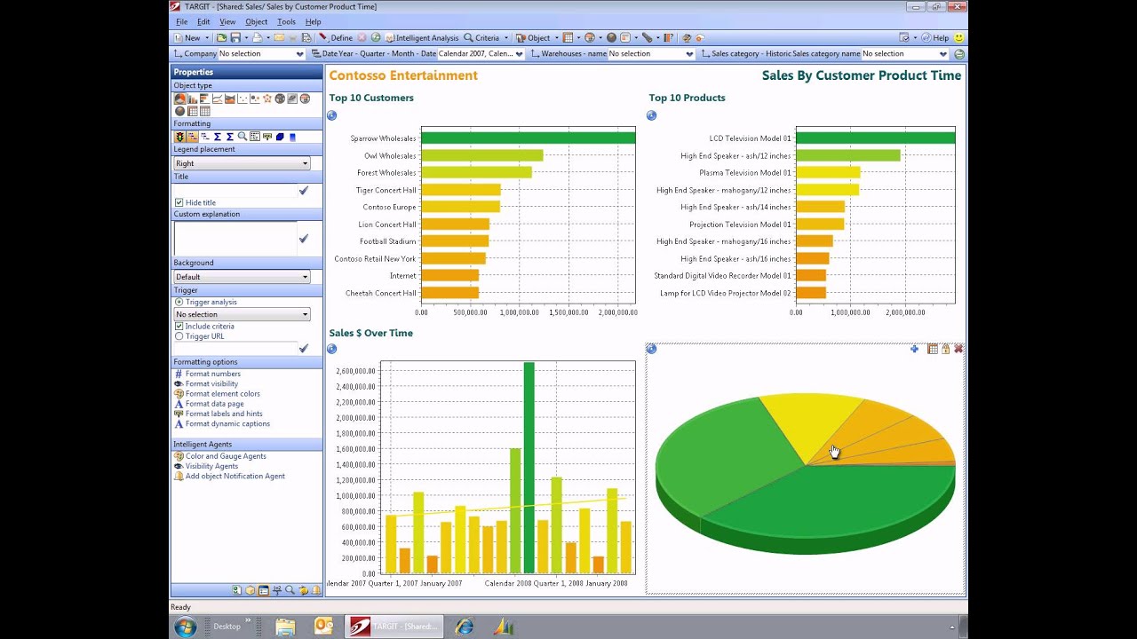The width and height of the screenshot is (1137, 639).
Task: Click the traffic light formatting icon
Action: point(180,137)
